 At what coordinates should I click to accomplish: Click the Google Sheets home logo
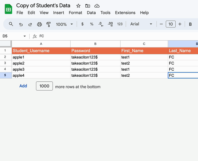8,9
